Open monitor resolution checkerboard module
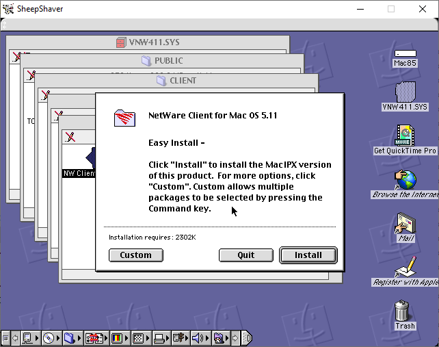The width and height of the screenshot is (439, 347). point(141,338)
